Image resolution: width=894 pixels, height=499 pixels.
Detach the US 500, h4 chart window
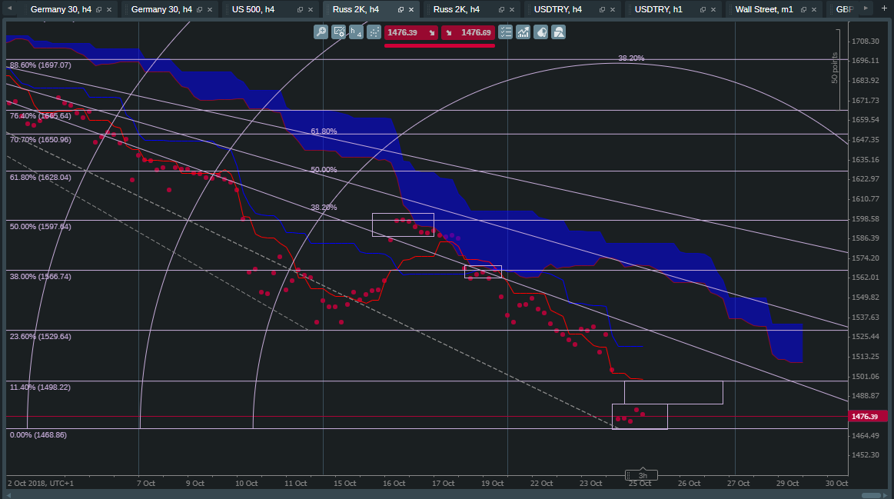click(x=300, y=10)
